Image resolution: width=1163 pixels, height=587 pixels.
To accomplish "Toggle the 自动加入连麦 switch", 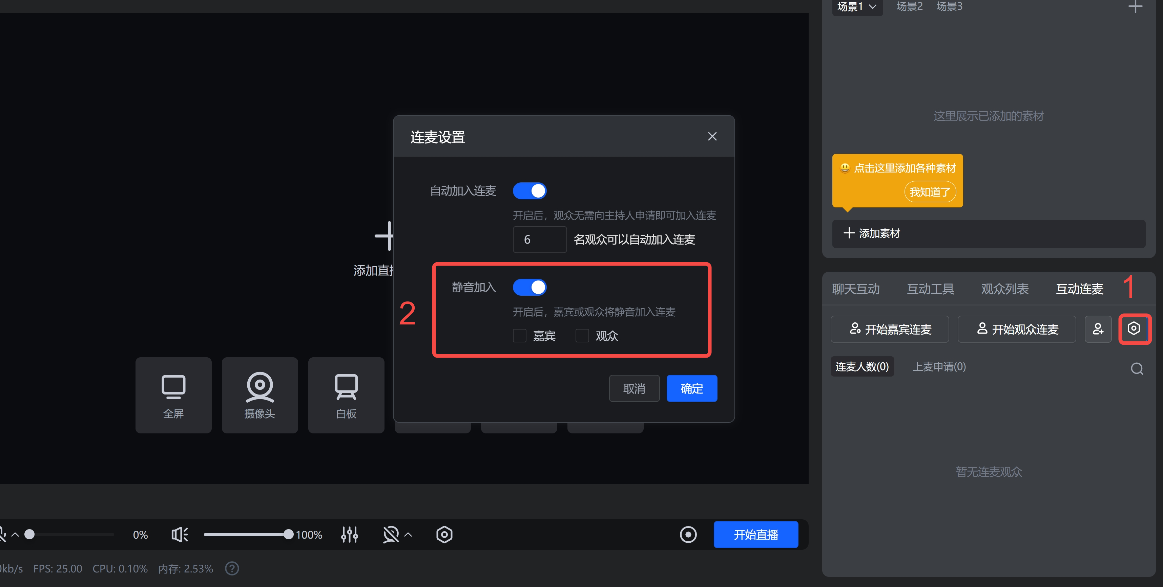I will [x=529, y=191].
